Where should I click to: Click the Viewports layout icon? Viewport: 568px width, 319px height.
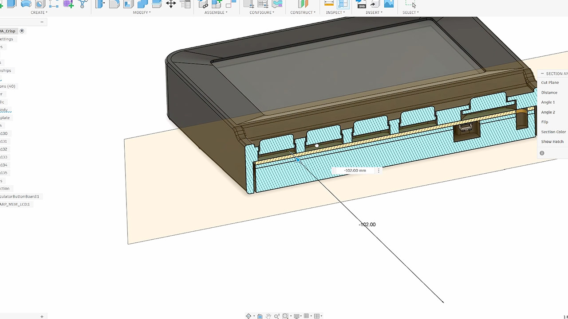point(317,316)
